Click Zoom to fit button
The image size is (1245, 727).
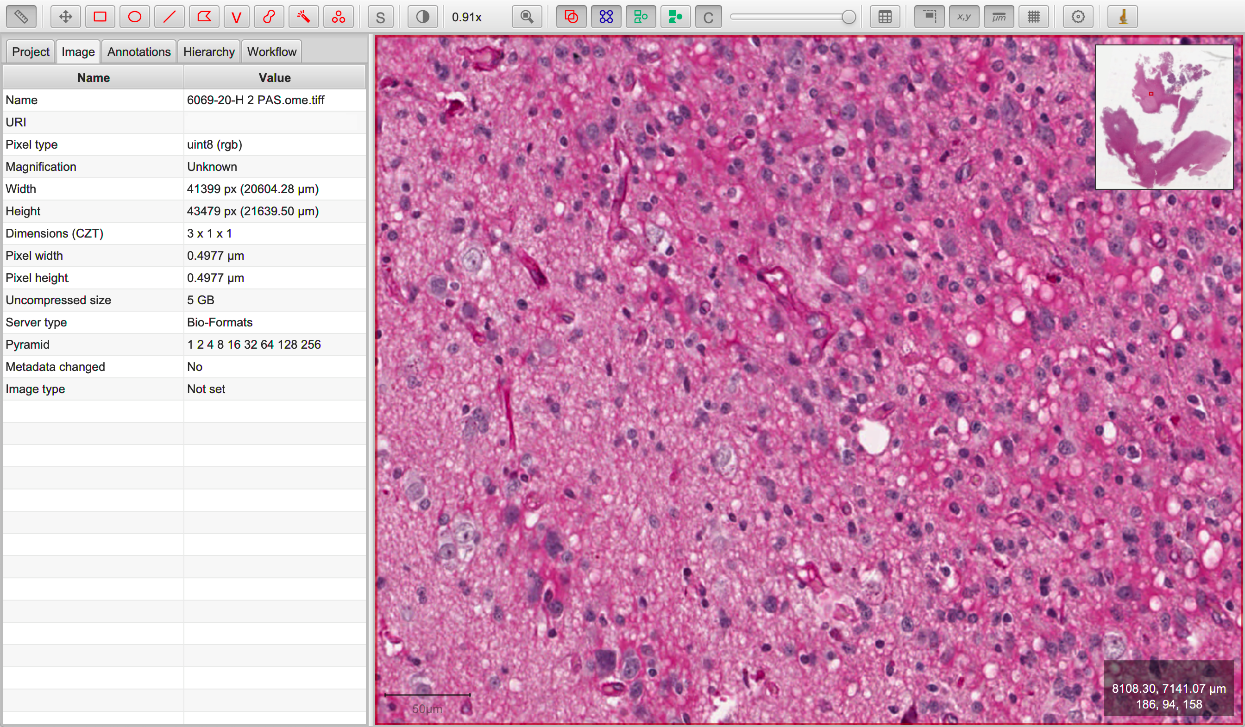tap(527, 17)
